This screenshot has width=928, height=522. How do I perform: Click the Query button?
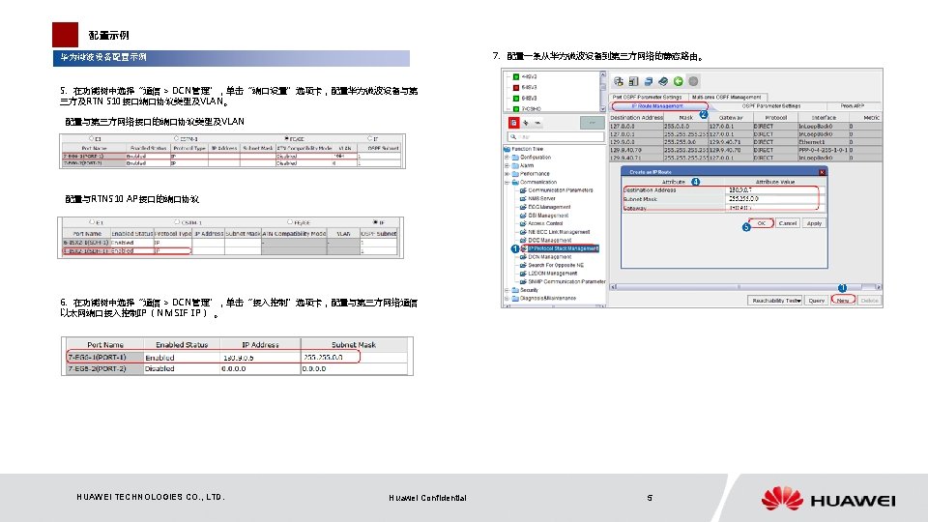[x=816, y=301]
